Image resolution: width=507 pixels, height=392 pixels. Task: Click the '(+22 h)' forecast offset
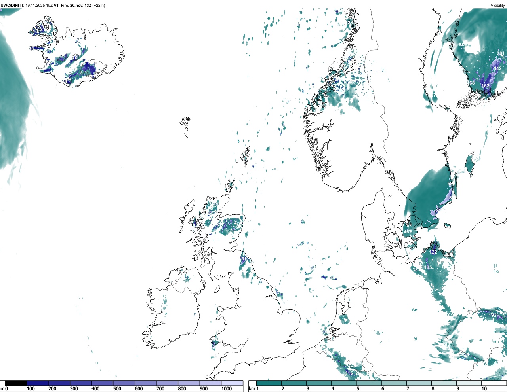click(x=99, y=5)
